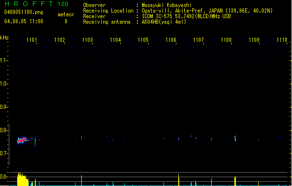Screen dimensions: 292x186
Task: Click time axis label 1103
Action: (x=87, y=40)
